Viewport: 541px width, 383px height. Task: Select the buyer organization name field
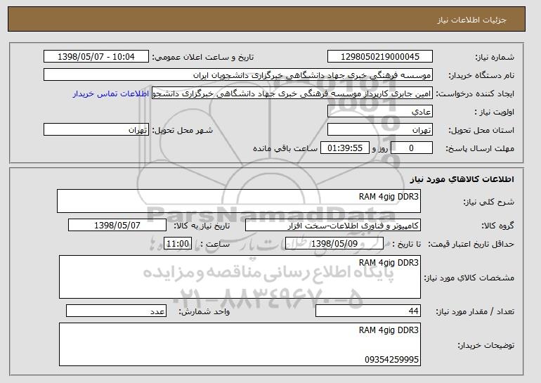(x=238, y=75)
